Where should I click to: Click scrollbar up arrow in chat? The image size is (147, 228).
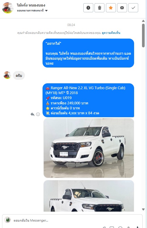coord(143,21)
